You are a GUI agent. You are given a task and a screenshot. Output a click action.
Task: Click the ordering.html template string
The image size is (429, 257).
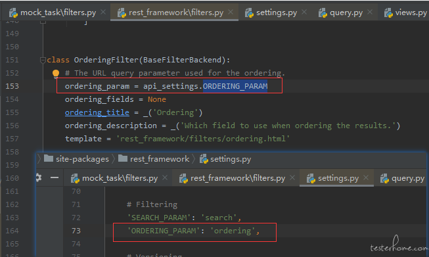[203, 139]
